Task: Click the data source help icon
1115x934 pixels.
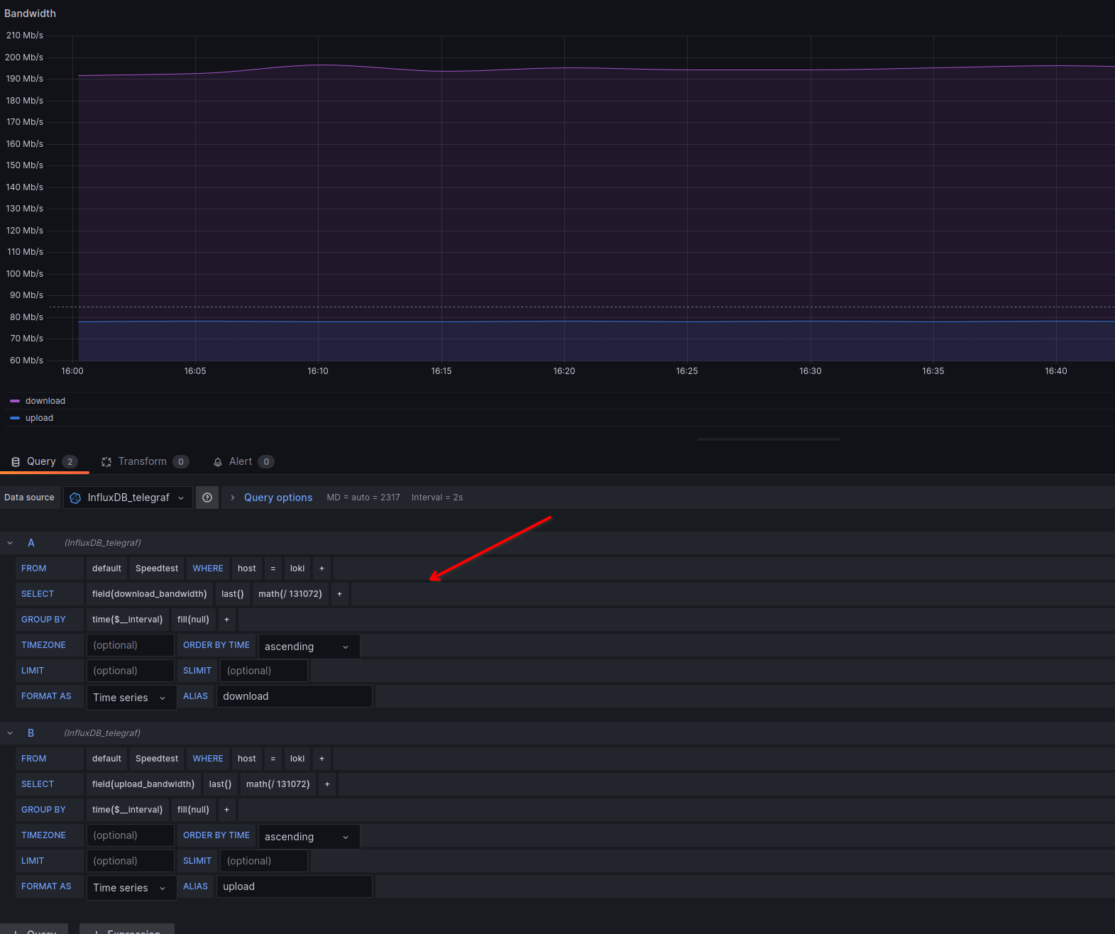Action: [207, 498]
